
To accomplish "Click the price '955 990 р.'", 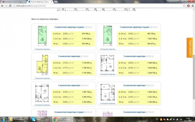I will pyautogui.click(x=86, y=44).
